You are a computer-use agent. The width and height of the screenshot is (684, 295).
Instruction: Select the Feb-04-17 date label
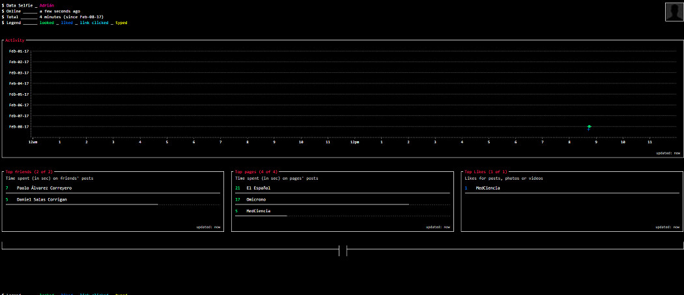coord(19,83)
